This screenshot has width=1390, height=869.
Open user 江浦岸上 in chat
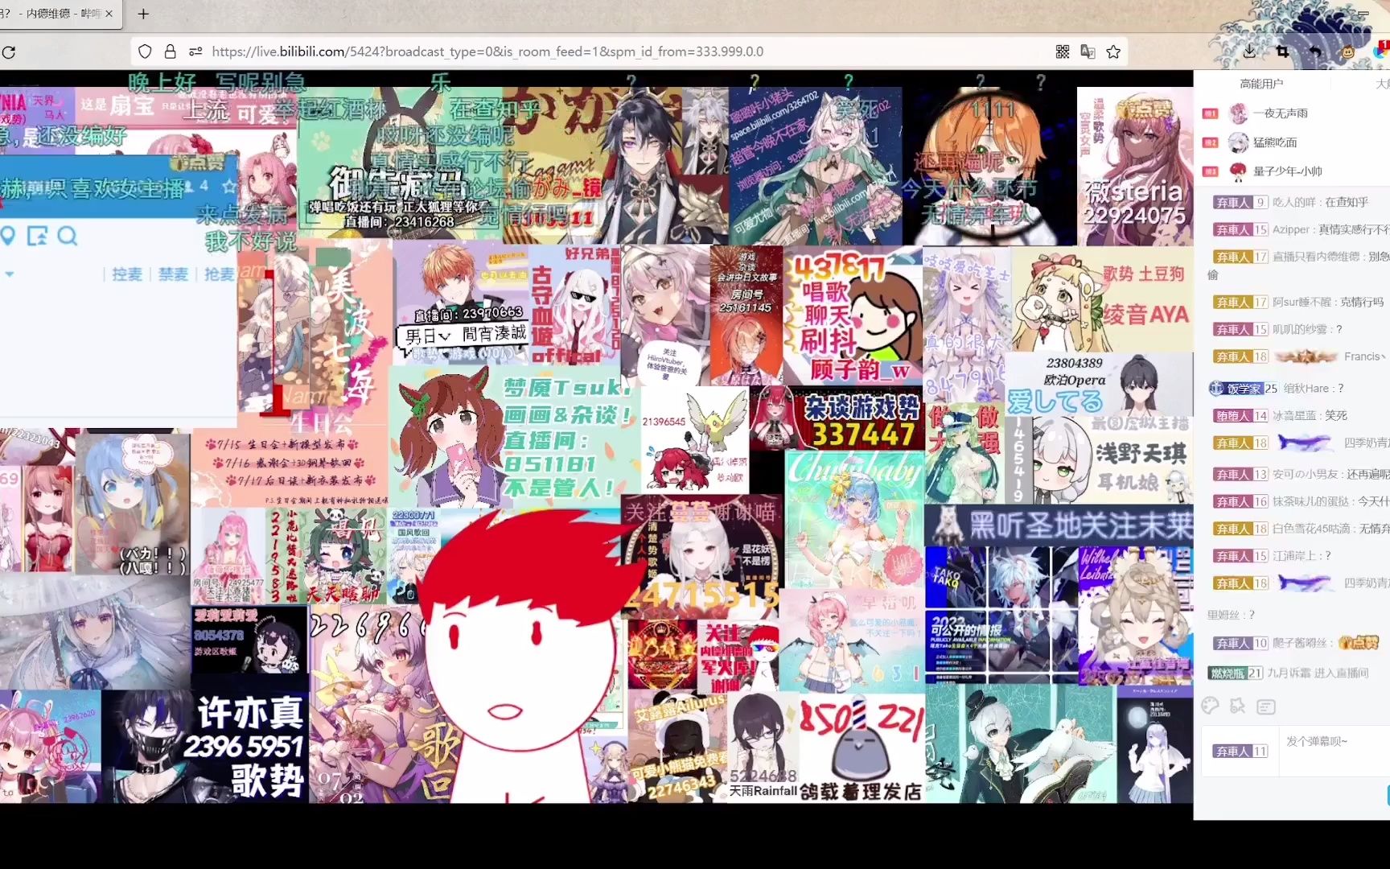[x=1293, y=557]
